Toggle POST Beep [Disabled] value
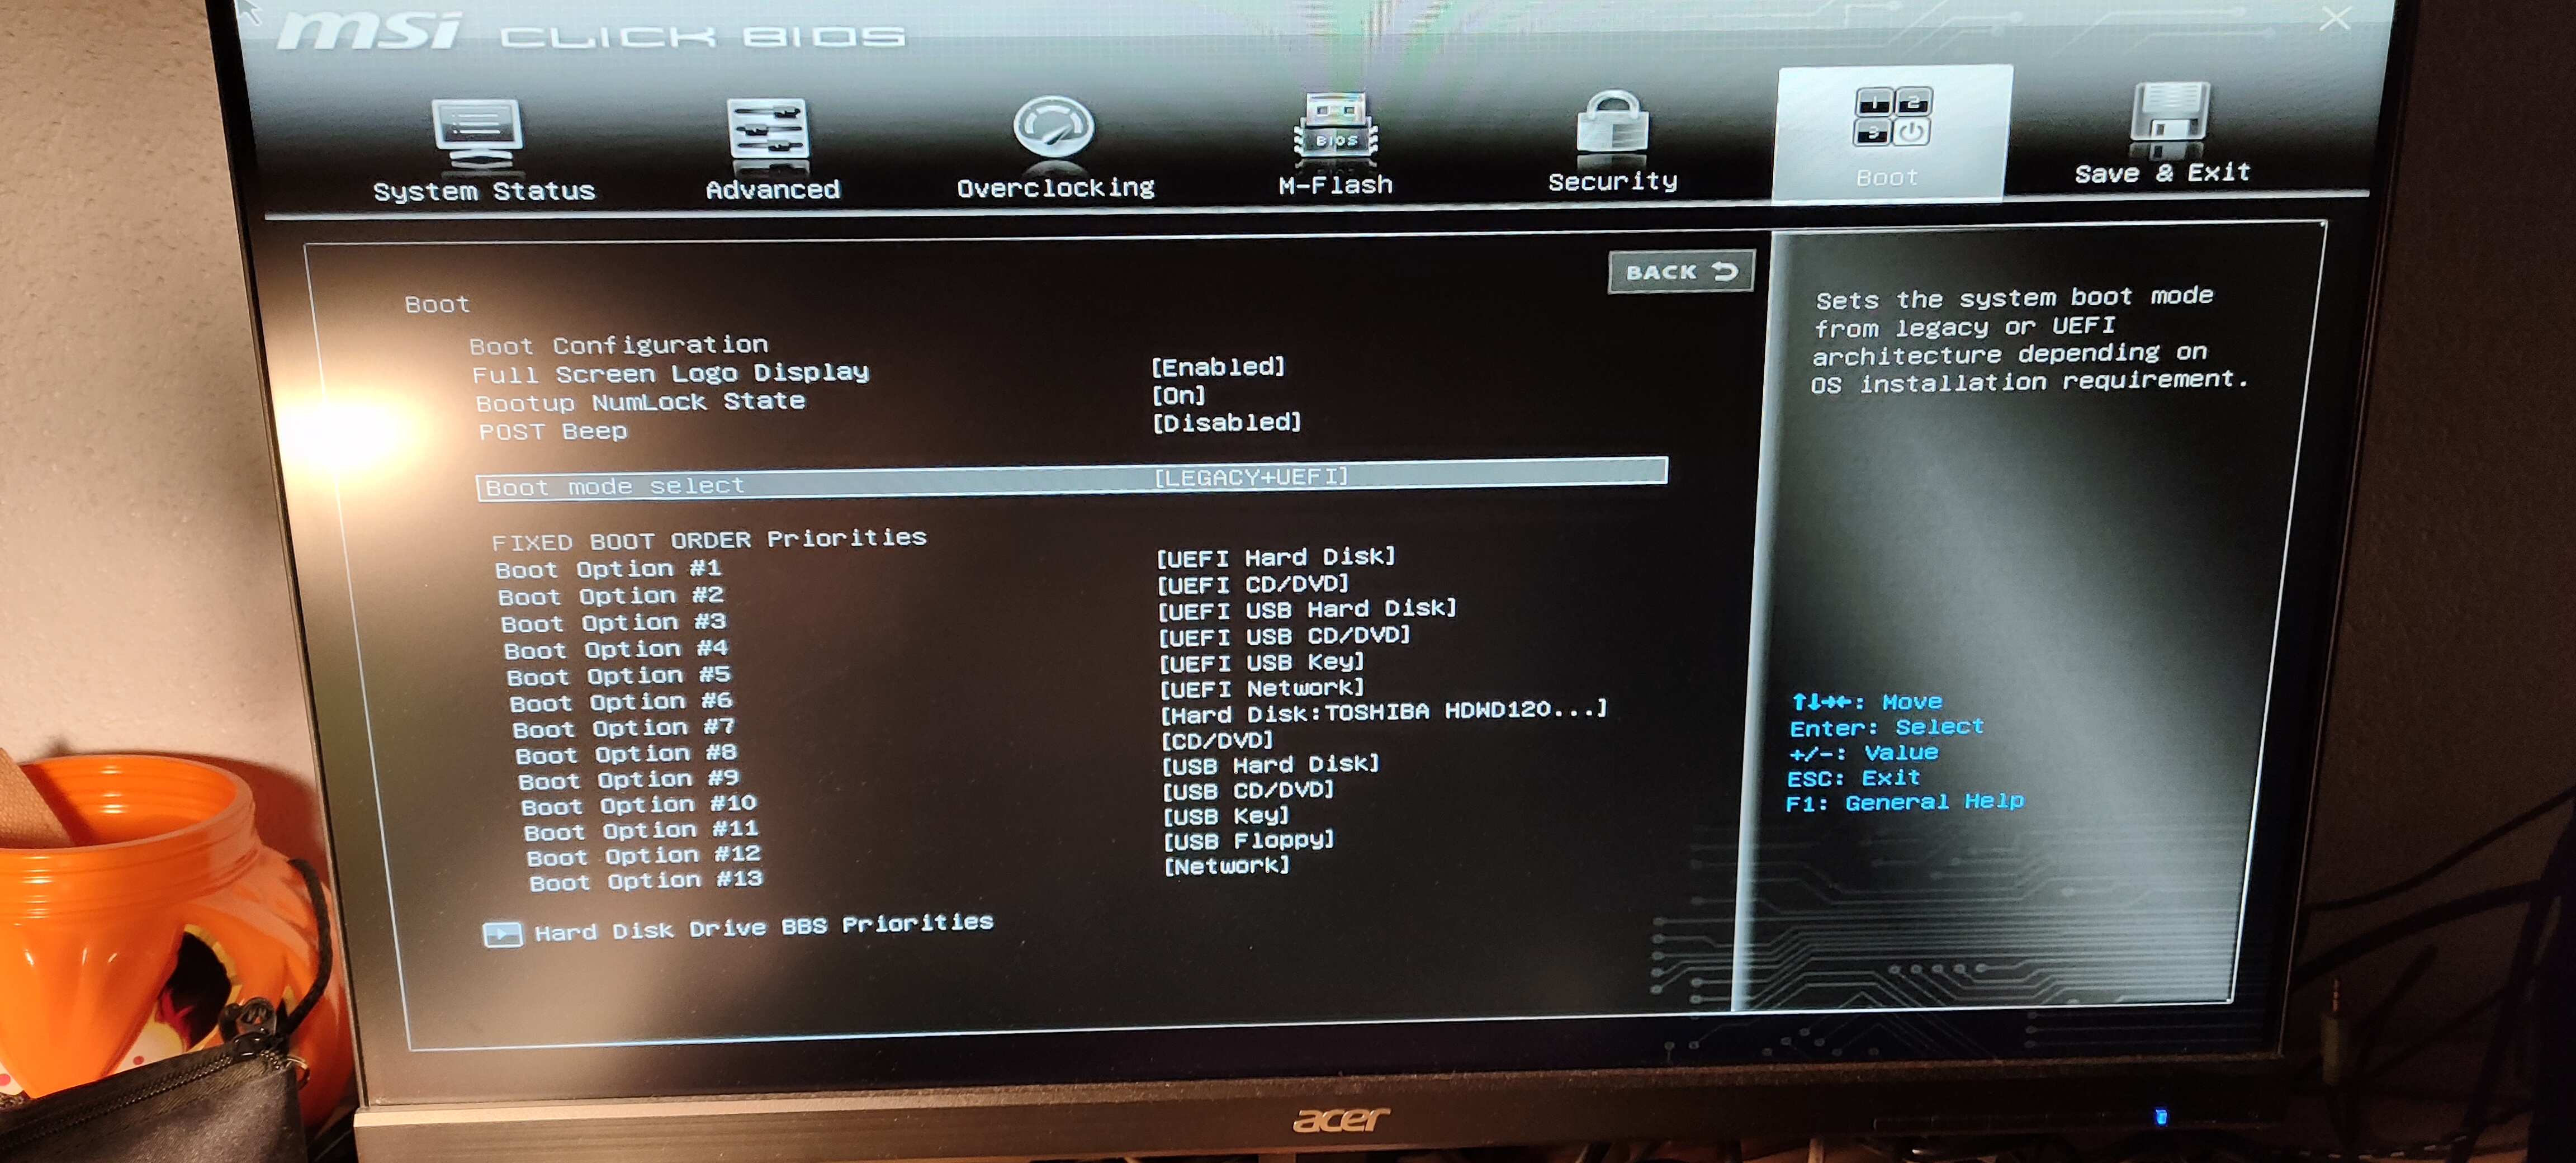The width and height of the screenshot is (2576, 1163). tap(1226, 422)
